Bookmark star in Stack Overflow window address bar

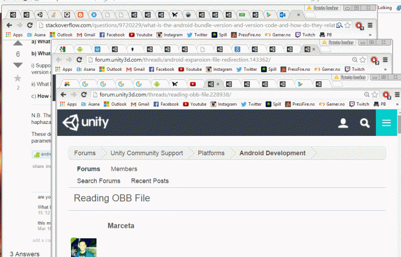pyautogui.click(x=347, y=25)
